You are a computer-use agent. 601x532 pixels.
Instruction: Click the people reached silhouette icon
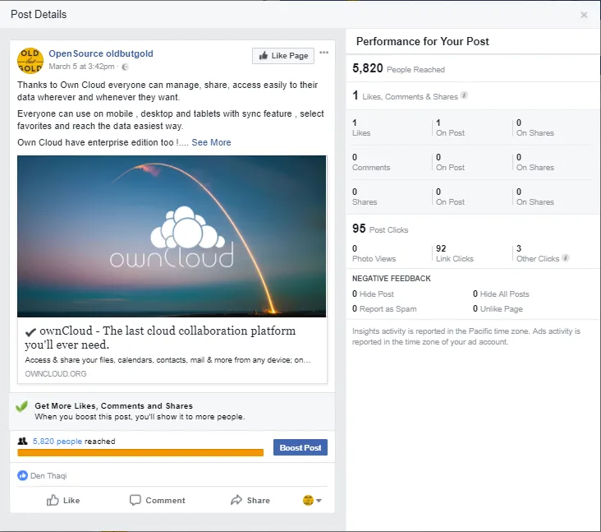click(23, 441)
